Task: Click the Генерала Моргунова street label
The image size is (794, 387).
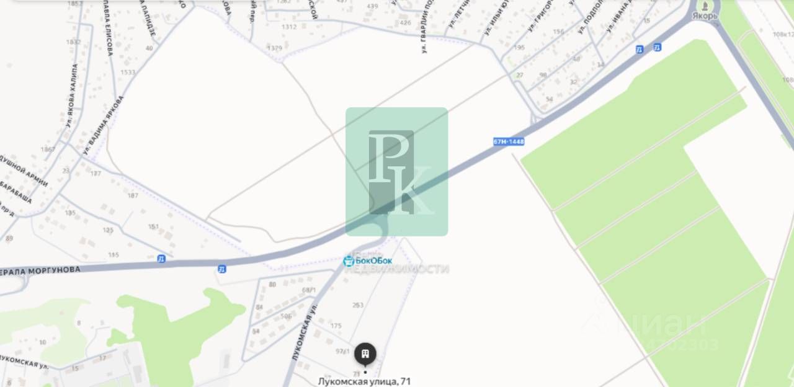Action: click(x=40, y=270)
